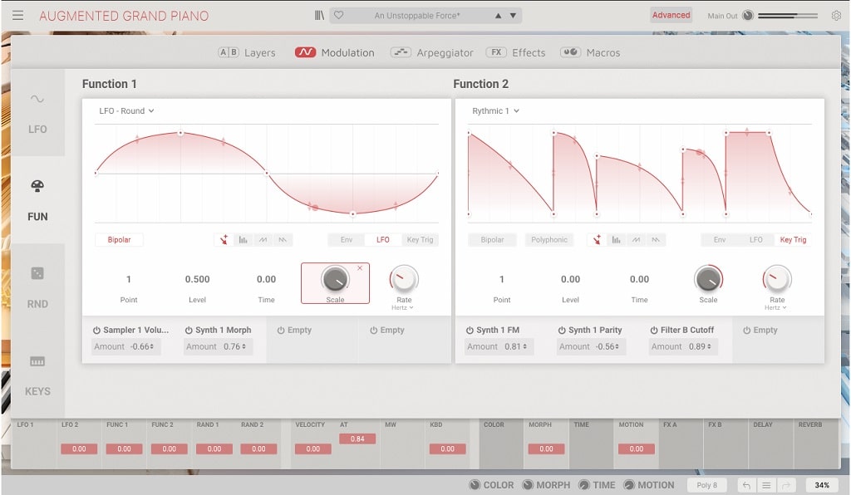851x495 pixels.
Task: Click the Function 1 Rate knob
Action: (404, 279)
